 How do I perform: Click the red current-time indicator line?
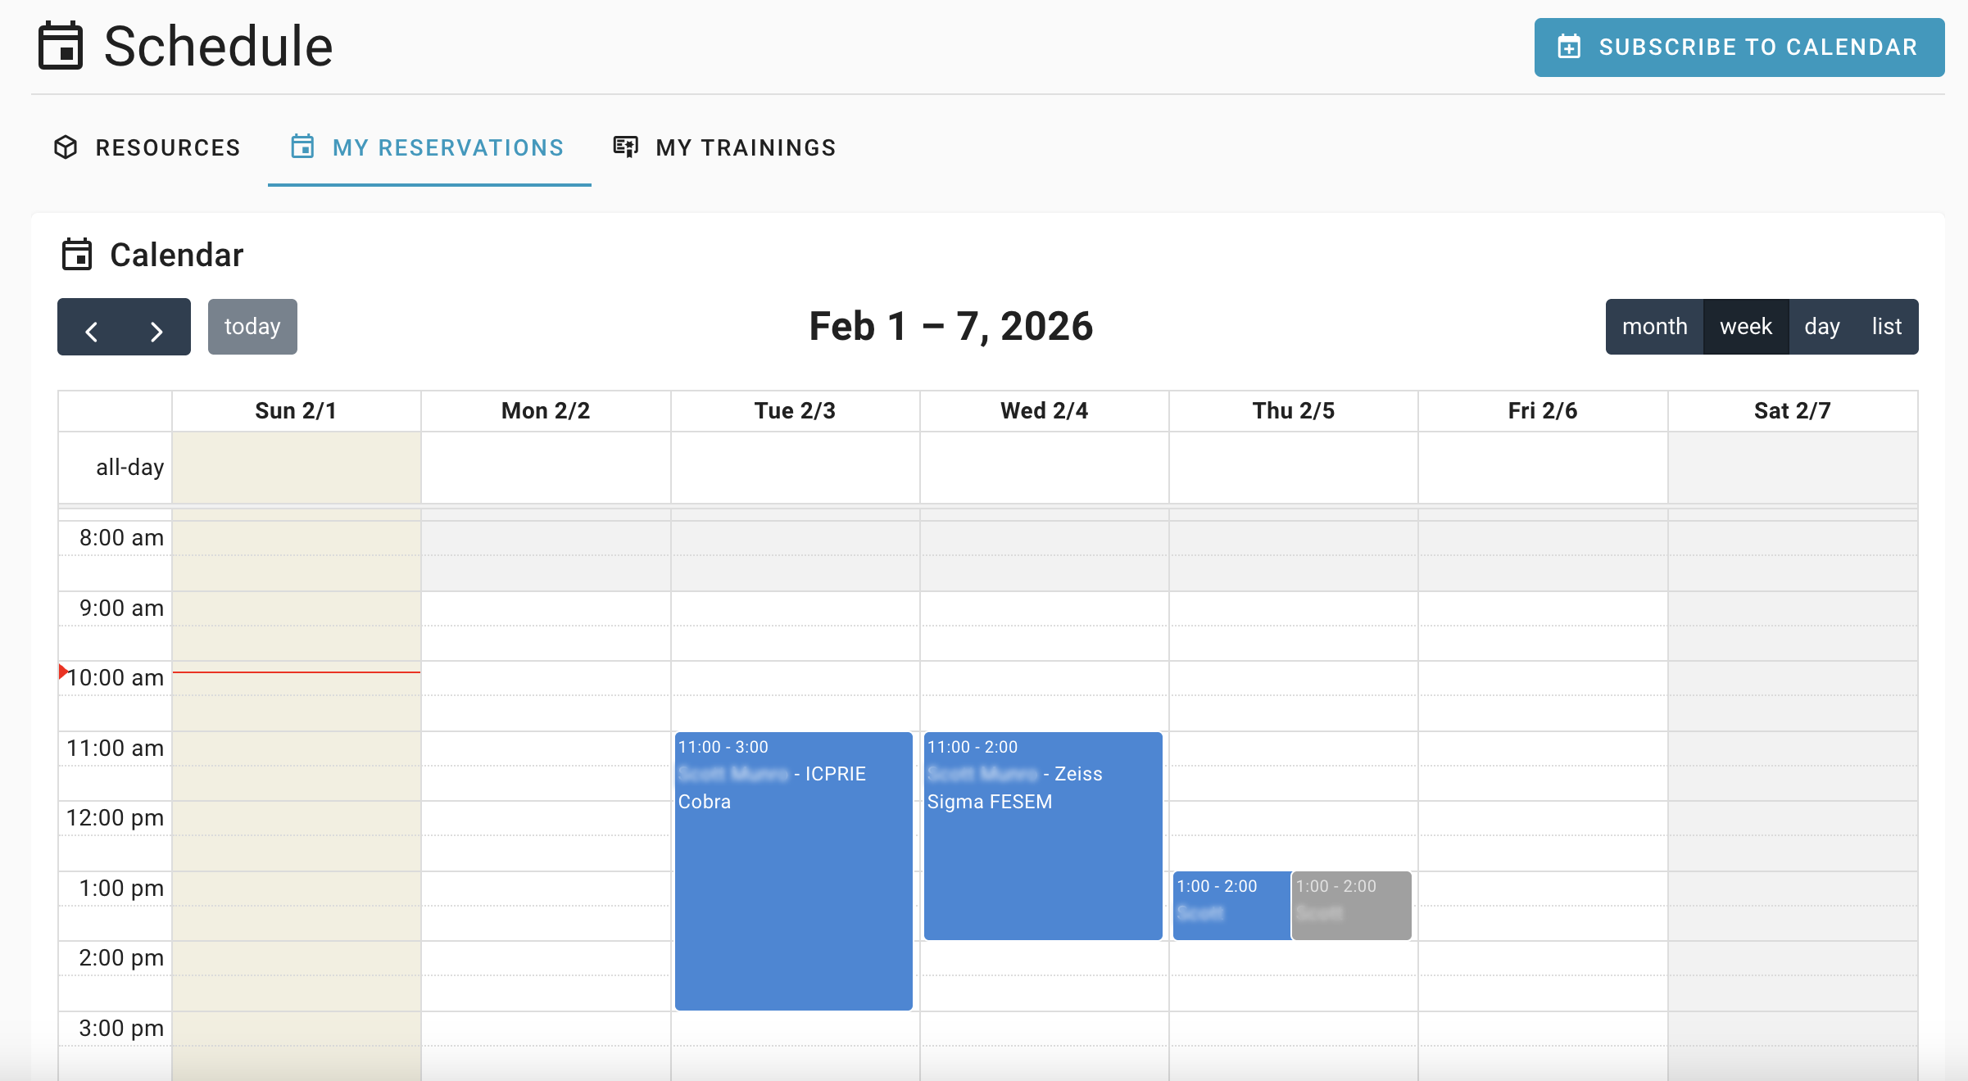tap(295, 672)
